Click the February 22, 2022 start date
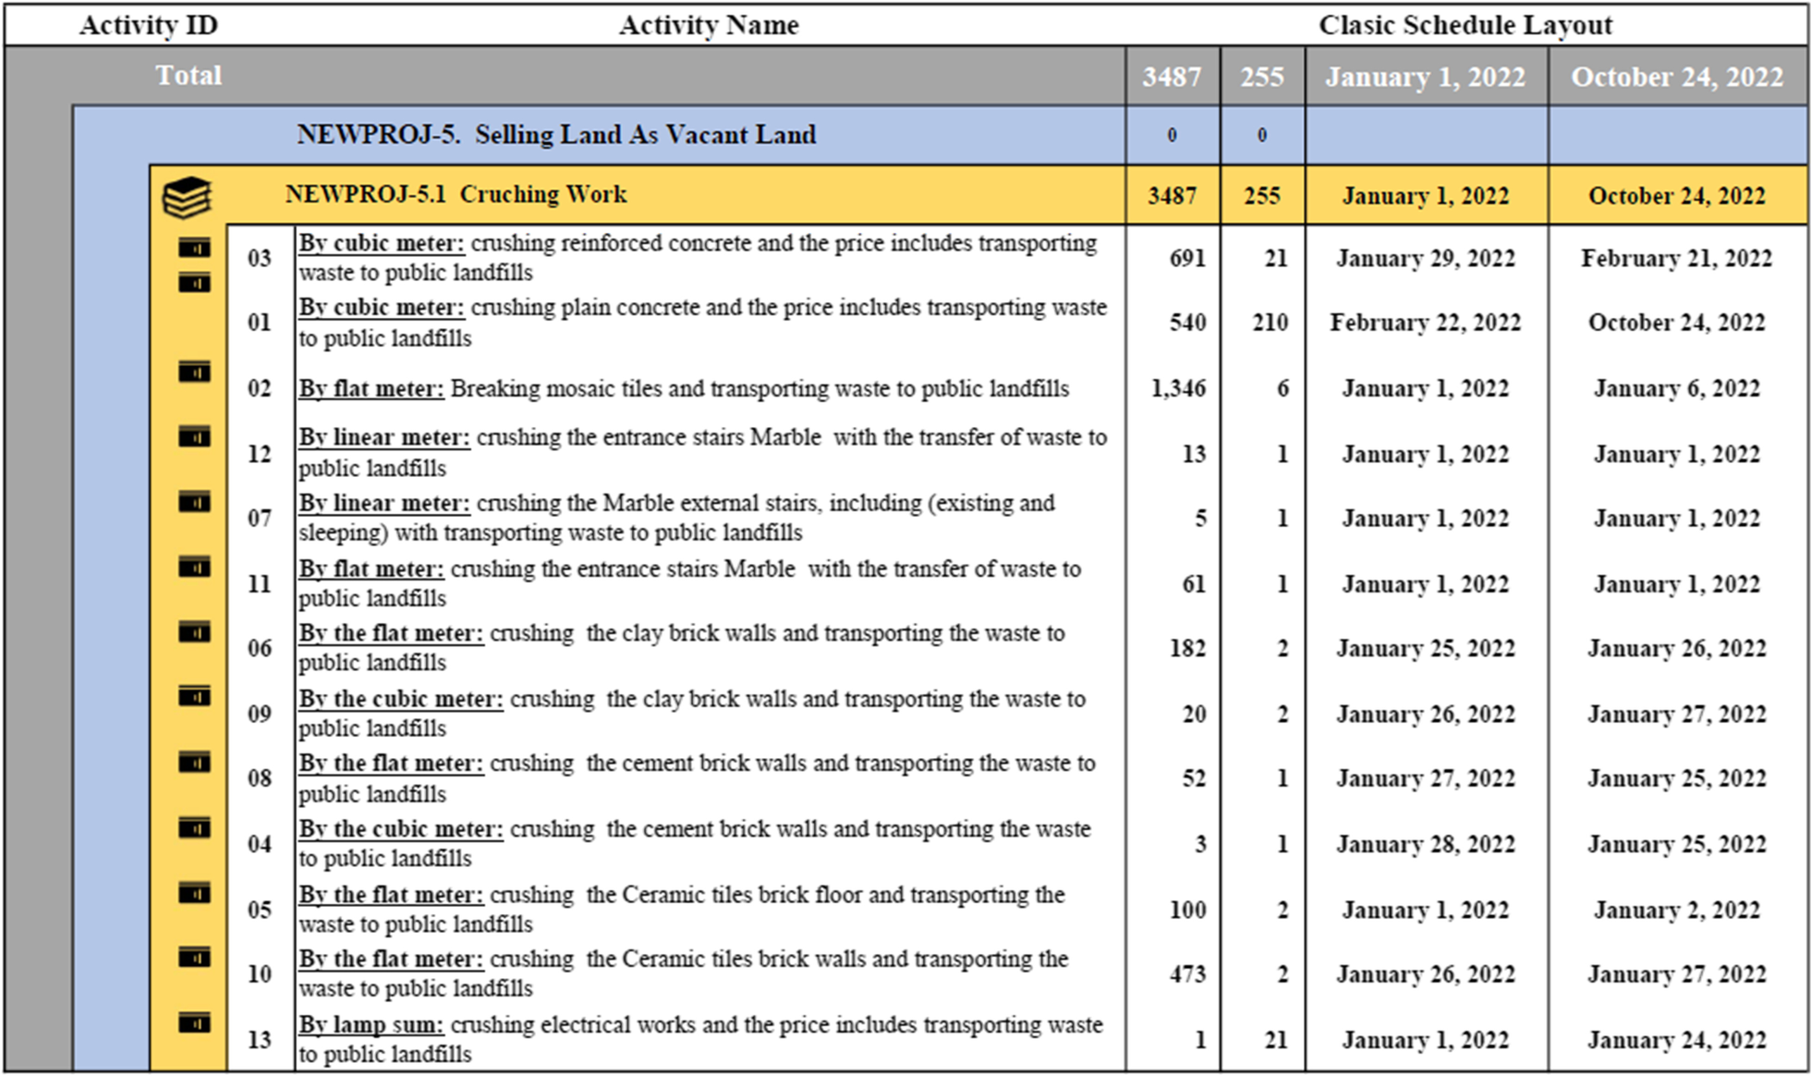 click(x=1425, y=323)
